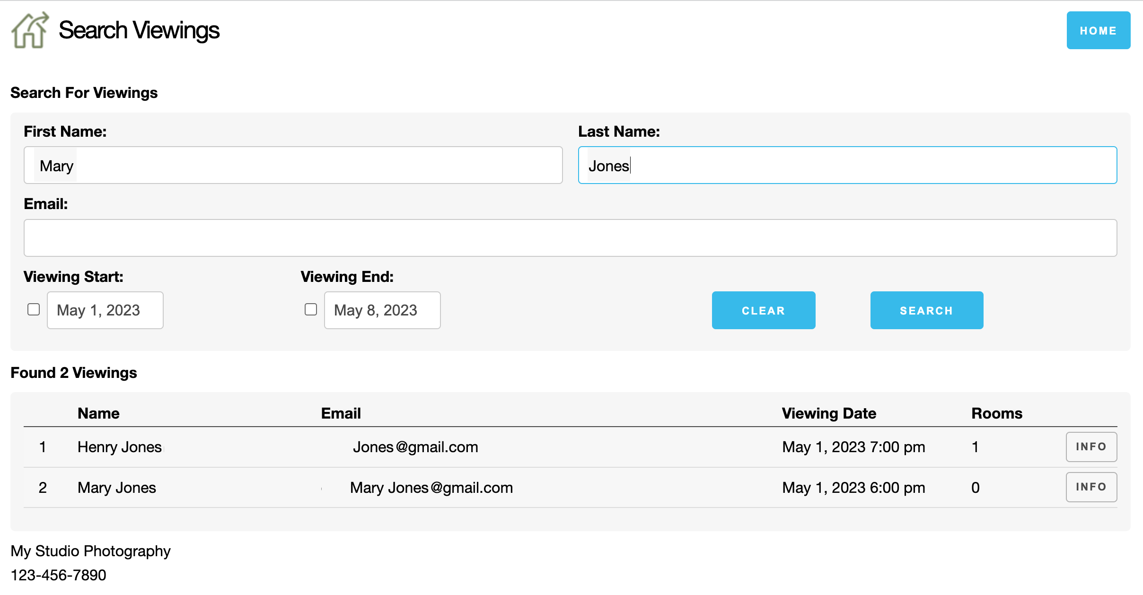Click the First Name input field

click(x=293, y=166)
